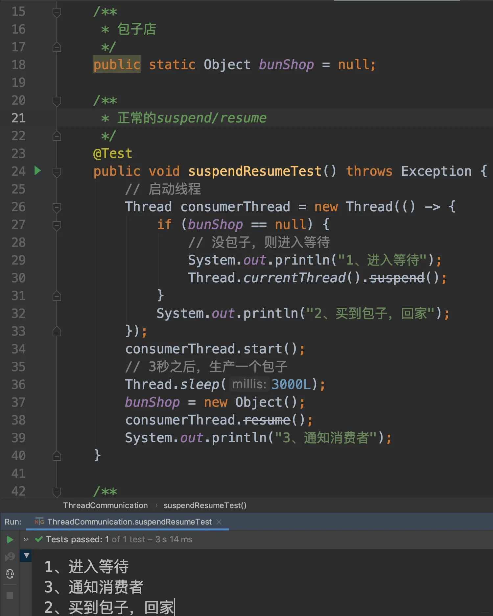Expand the test results dropdown triangle
Screen dimensions: 493x616
pyautogui.click(x=26, y=555)
